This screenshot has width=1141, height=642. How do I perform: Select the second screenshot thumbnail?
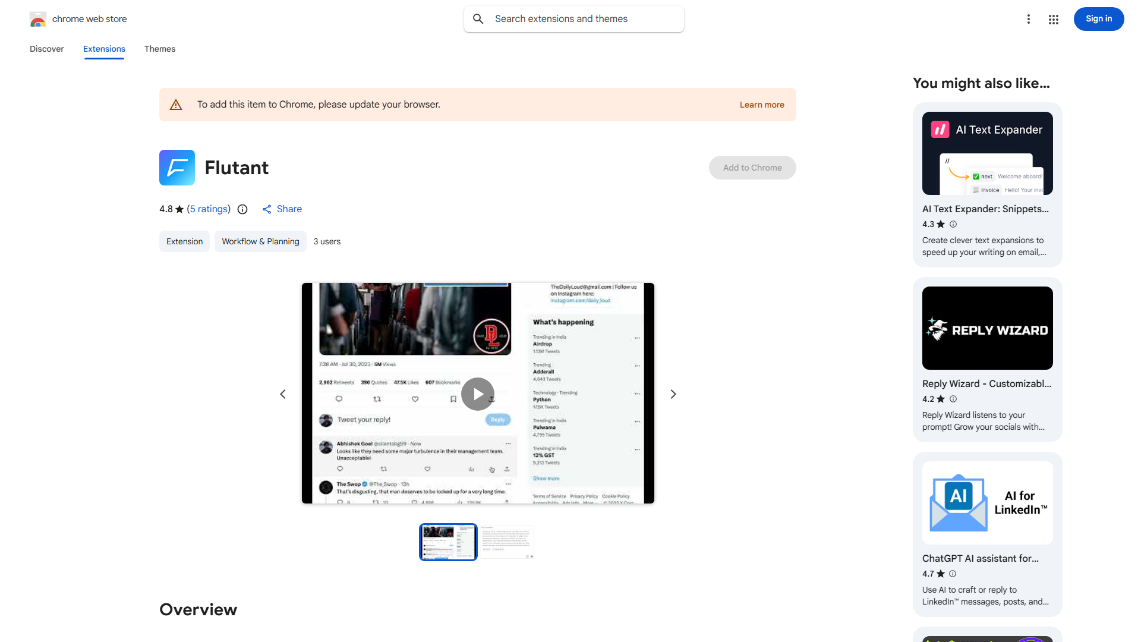click(507, 542)
